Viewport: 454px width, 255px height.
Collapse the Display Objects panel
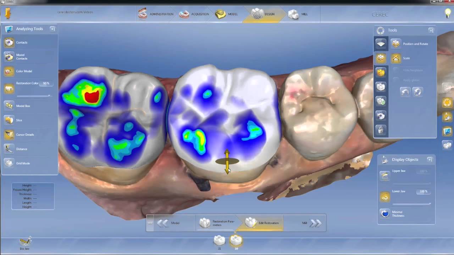(x=430, y=160)
